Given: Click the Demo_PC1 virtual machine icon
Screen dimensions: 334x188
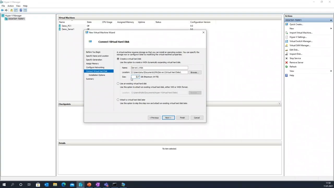Looking at the screenshot, I should (x=60, y=26).
